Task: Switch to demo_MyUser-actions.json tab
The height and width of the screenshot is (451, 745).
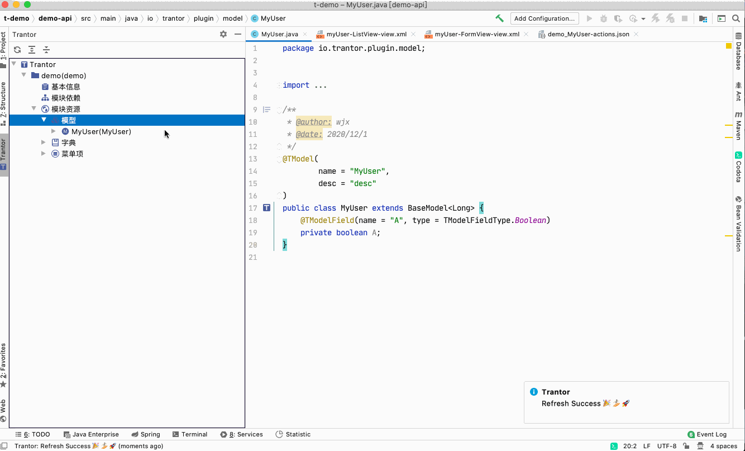Action: coord(589,34)
